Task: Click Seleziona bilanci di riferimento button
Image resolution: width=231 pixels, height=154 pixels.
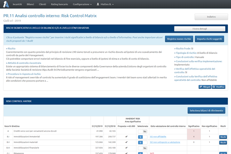Action: click(x=206, y=110)
